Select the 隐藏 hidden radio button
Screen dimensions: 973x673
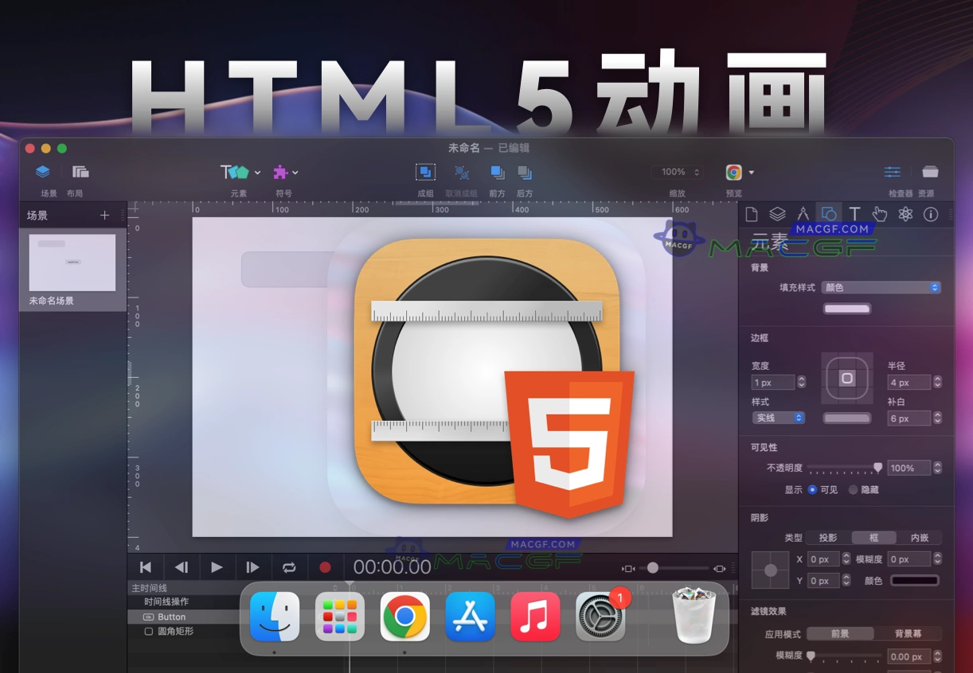(853, 489)
